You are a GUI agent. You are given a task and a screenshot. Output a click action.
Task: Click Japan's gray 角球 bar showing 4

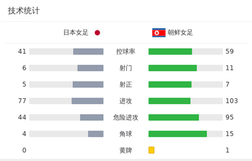point(96,134)
